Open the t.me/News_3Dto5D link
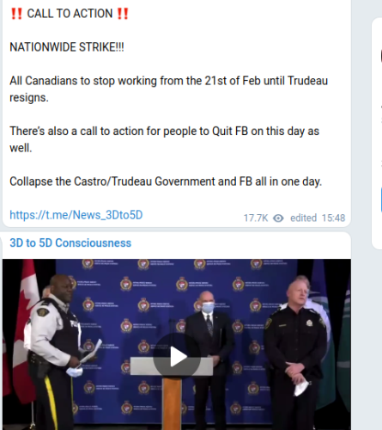The width and height of the screenshot is (382, 430). pos(76,215)
